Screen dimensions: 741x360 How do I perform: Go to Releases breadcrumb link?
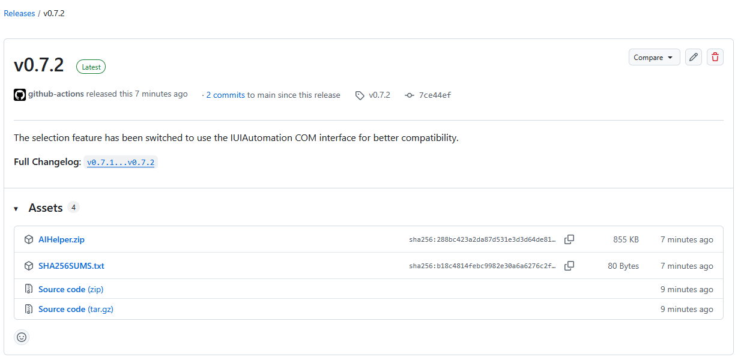click(x=19, y=13)
